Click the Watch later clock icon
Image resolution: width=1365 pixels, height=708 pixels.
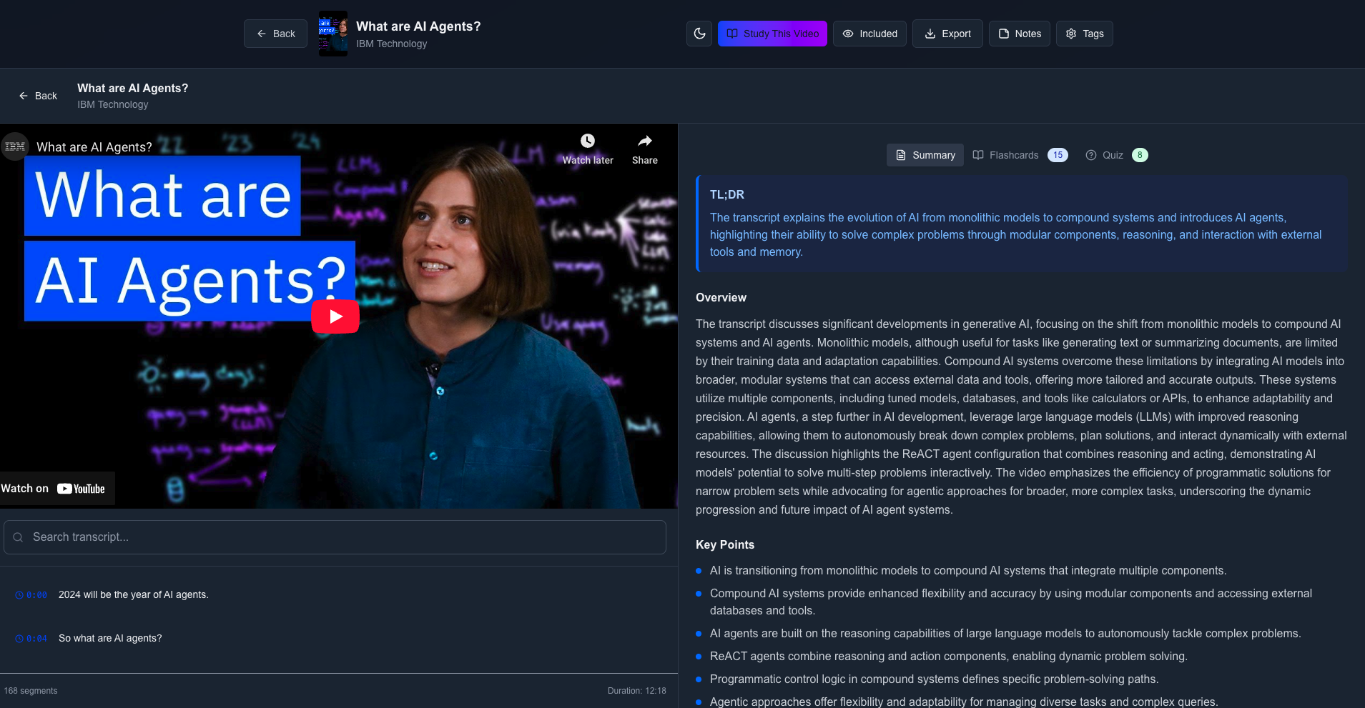click(588, 141)
